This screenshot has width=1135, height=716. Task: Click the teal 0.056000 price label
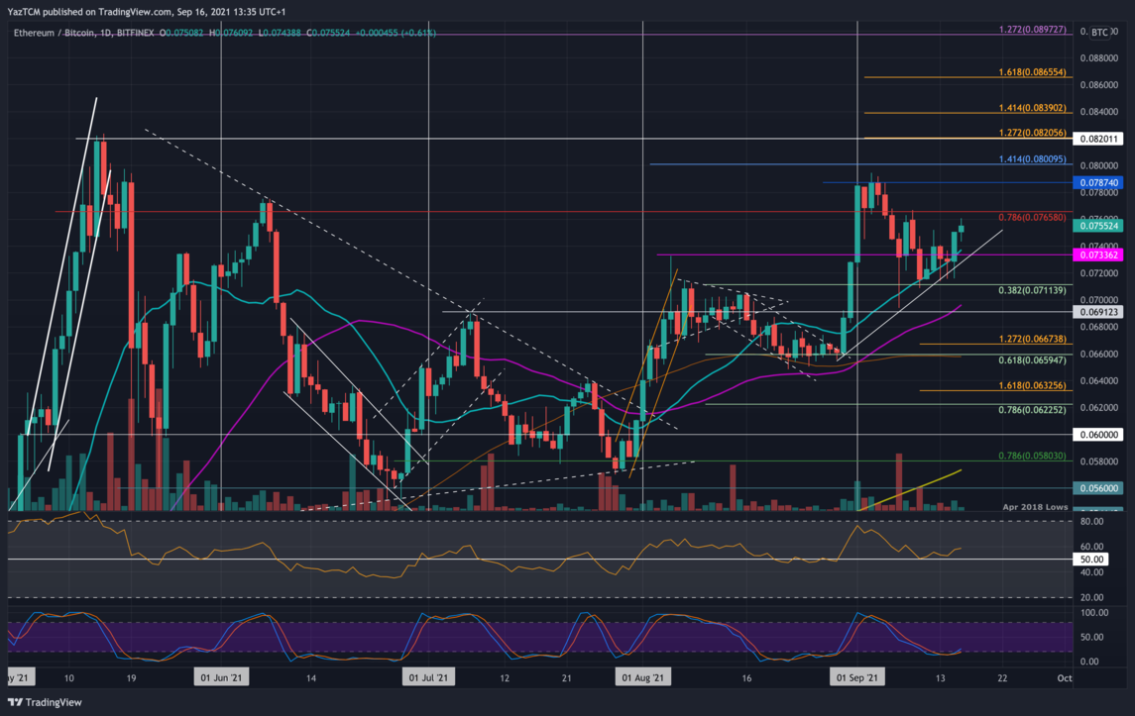[x=1099, y=488]
